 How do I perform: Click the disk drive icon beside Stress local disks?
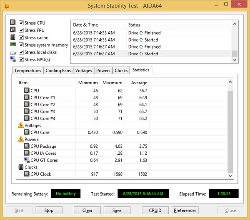tap(13, 53)
